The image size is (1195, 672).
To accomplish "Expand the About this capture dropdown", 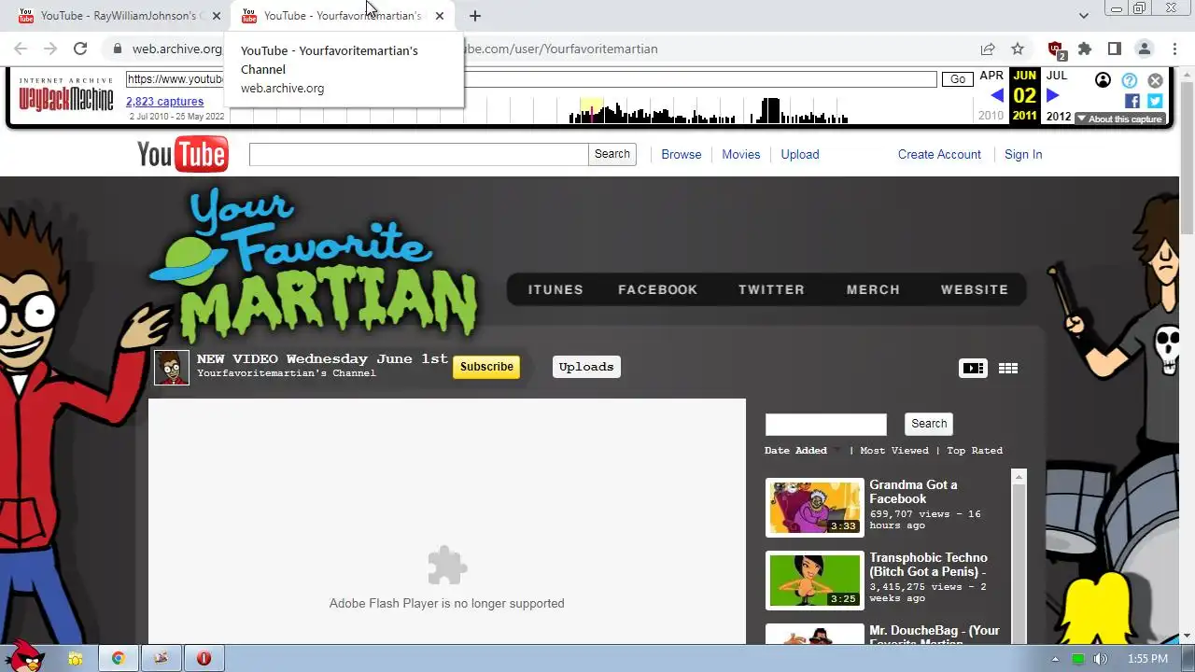I will [1119, 119].
